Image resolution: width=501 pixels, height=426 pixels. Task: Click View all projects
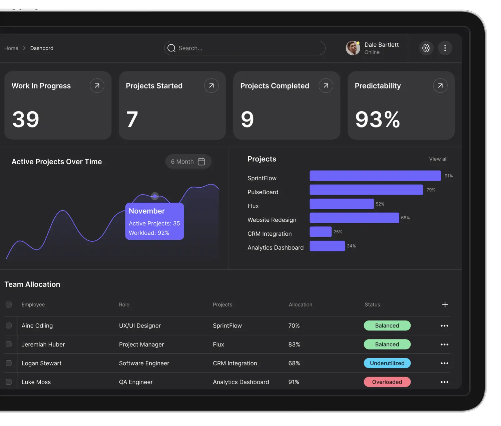point(438,159)
